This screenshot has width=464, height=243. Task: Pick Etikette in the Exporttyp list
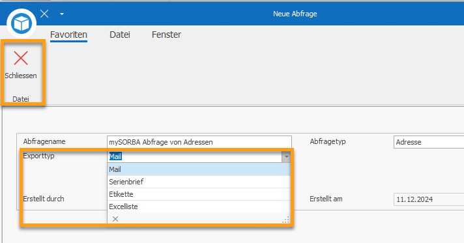[199, 194]
